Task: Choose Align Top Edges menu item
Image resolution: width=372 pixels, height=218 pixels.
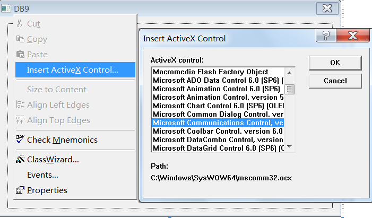Action: tap(75, 120)
